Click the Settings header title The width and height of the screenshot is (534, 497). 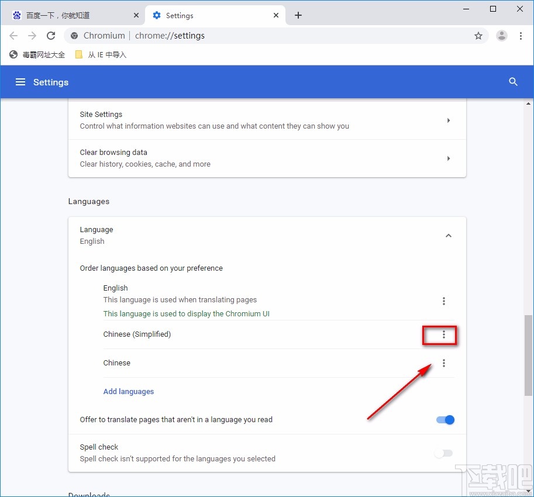[x=51, y=82]
